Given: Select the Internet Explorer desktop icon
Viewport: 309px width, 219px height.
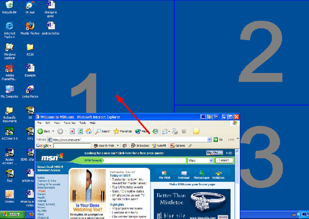Looking at the screenshot, I should (x=10, y=30).
